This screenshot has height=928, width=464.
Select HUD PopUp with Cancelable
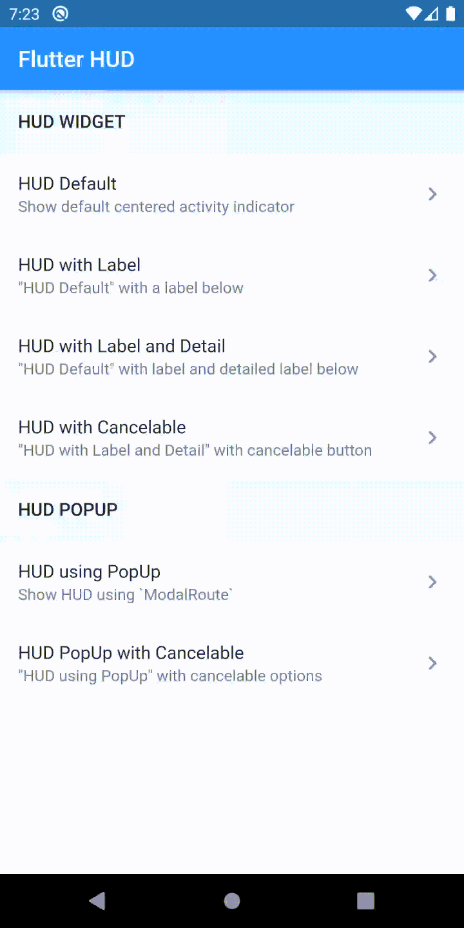193,662
